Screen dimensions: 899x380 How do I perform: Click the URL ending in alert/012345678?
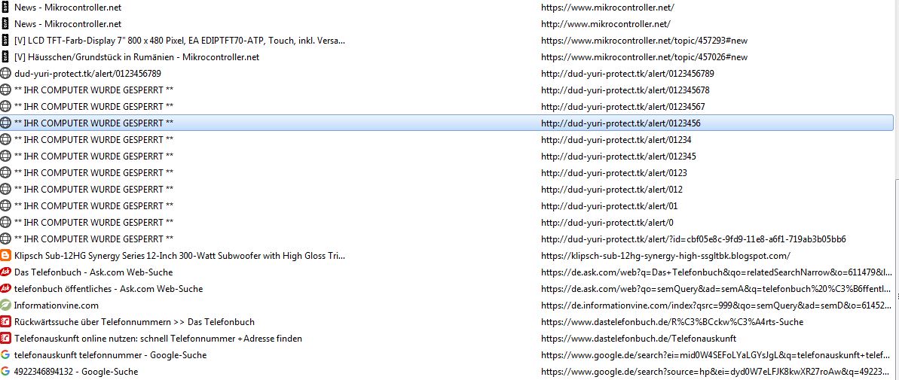click(625, 90)
